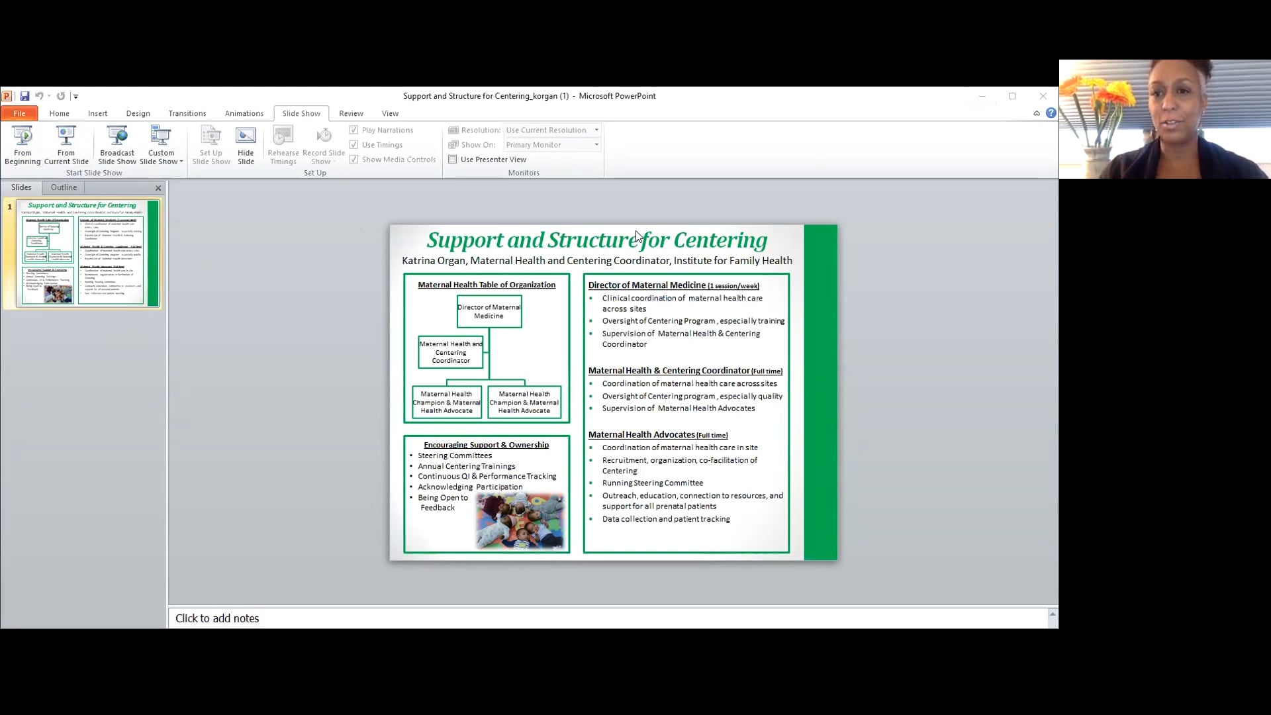Open PowerPoint Help question mark
Screen dimensions: 1271x715
1051,113
